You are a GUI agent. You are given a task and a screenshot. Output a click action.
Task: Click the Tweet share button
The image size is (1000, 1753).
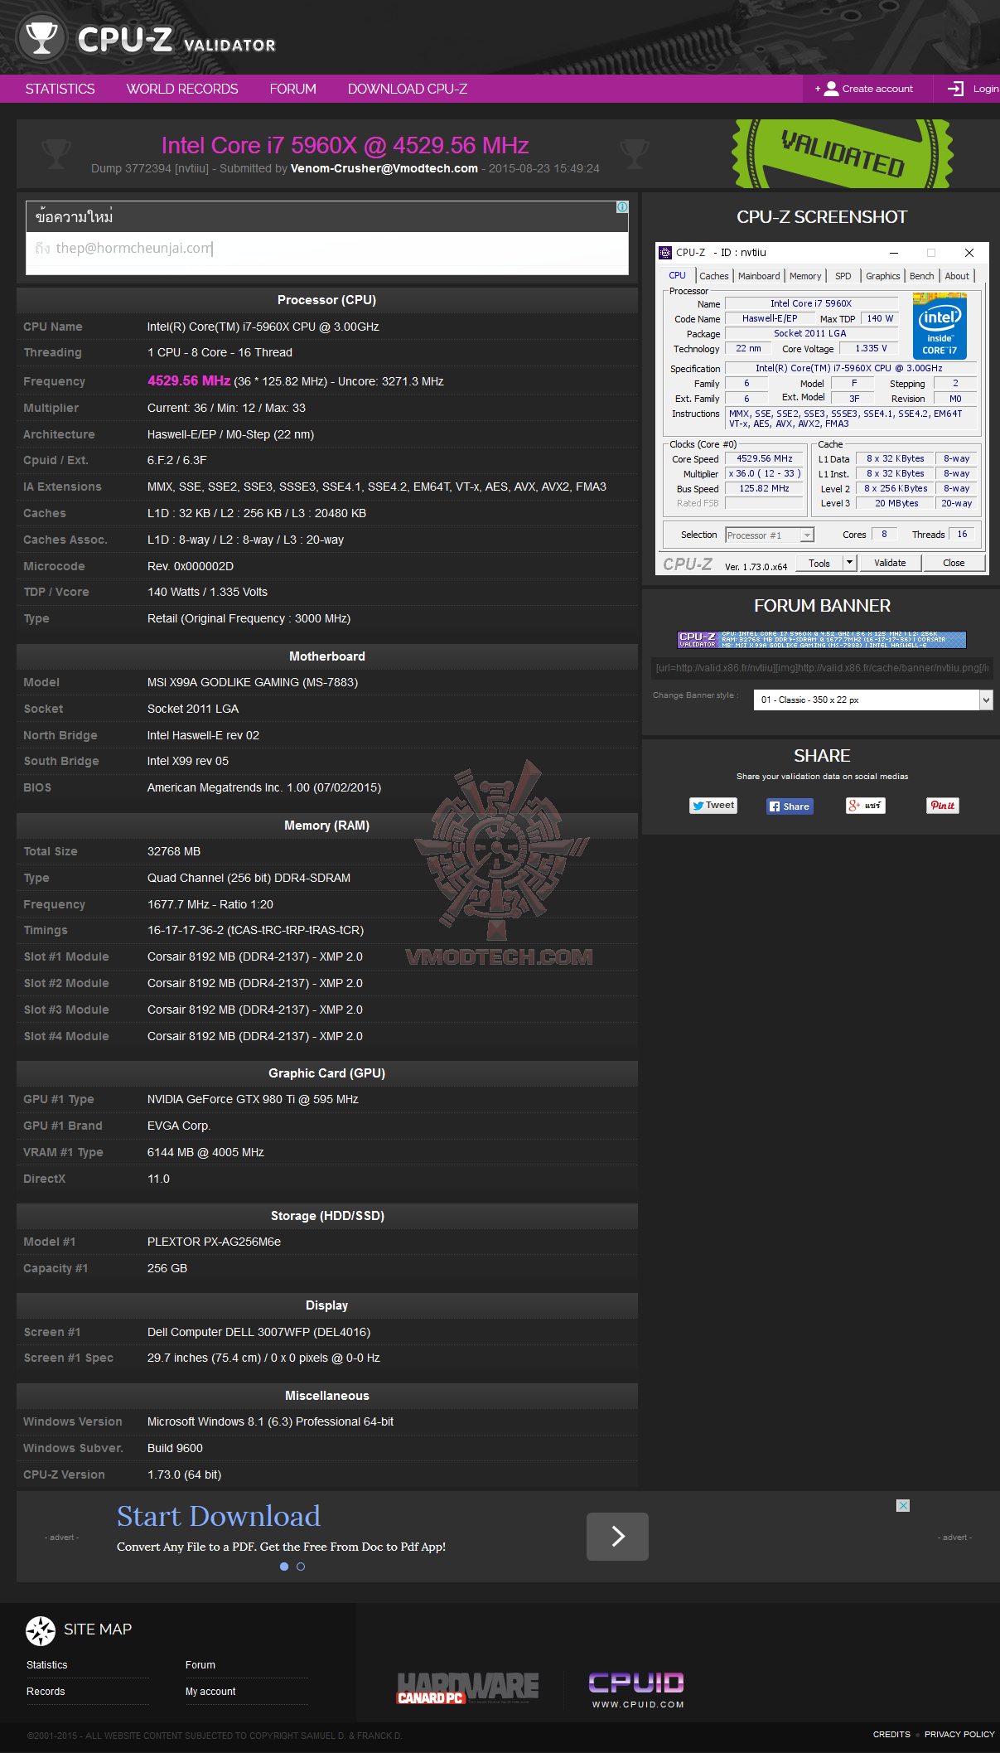coord(713,806)
